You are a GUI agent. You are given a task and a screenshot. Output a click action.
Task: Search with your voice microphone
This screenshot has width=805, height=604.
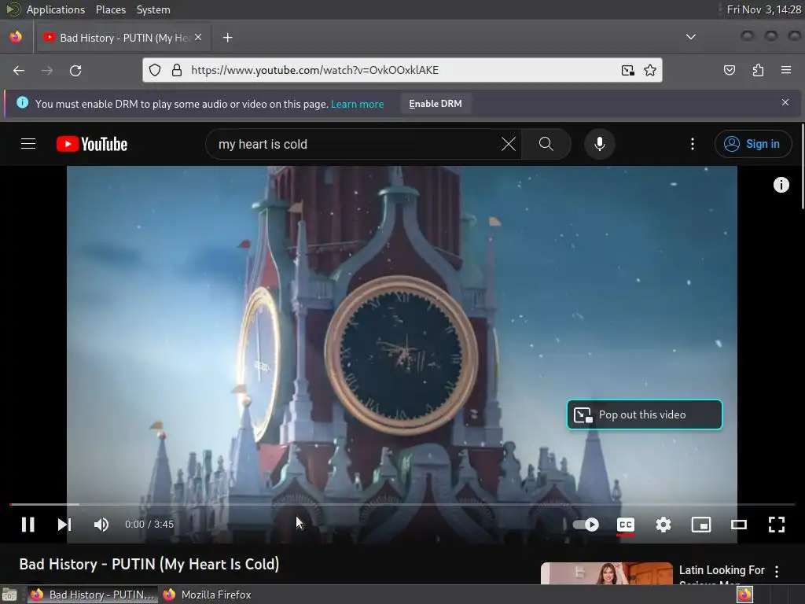tap(599, 145)
